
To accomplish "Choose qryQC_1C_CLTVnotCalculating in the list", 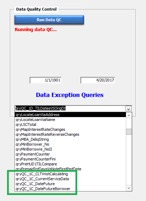I will point(71,174).
